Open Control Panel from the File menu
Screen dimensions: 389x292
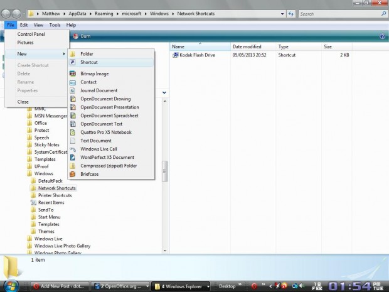point(31,34)
